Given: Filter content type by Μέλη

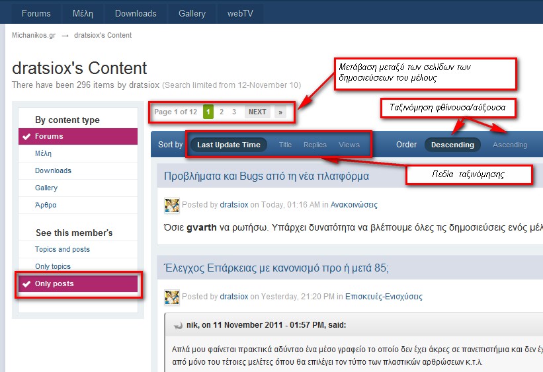Looking at the screenshot, I should pyautogui.click(x=78, y=153).
